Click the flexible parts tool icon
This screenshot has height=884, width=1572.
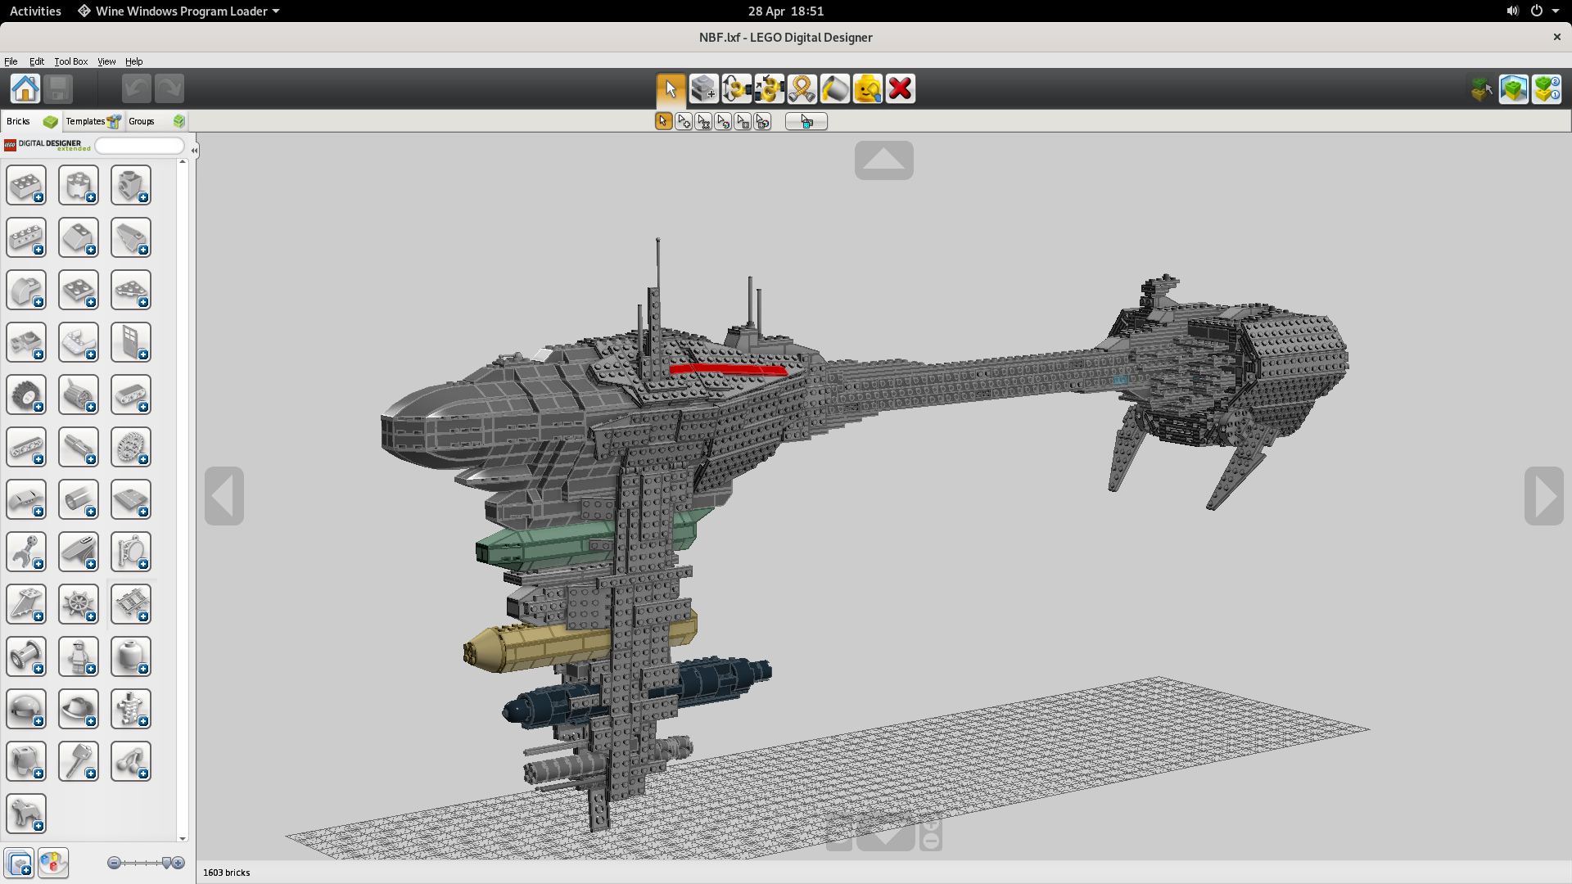[x=803, y=88]
